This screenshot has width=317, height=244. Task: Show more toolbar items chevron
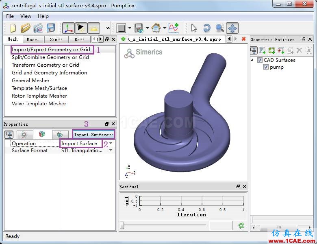coord(108,28)
